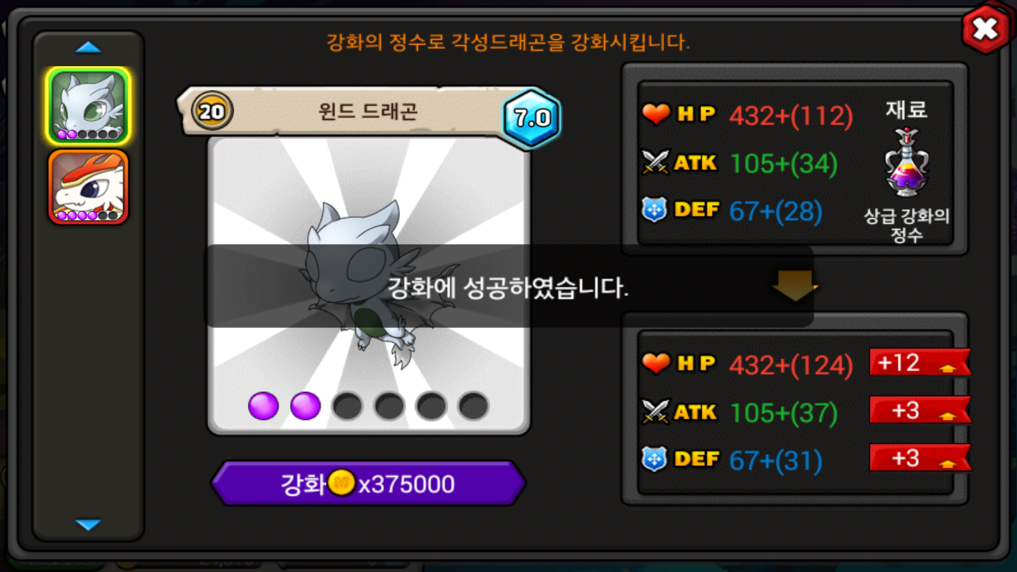Tap the enhancement essence potion icon
1017x572 pixels.
pyautogui.click(x=906, y=162)
